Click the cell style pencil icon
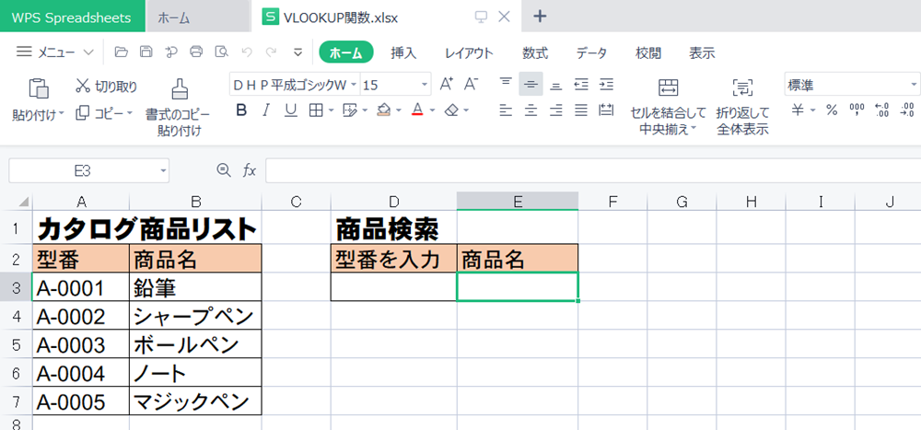The image size is (921, 430). pos(350,110)
